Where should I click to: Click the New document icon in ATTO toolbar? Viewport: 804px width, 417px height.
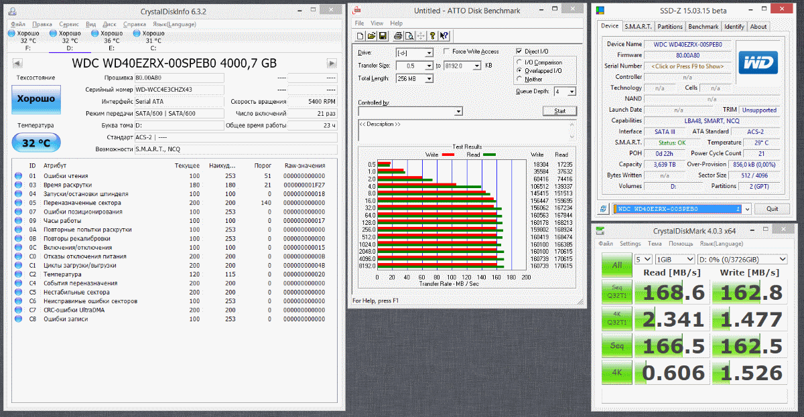click(360, 35)
